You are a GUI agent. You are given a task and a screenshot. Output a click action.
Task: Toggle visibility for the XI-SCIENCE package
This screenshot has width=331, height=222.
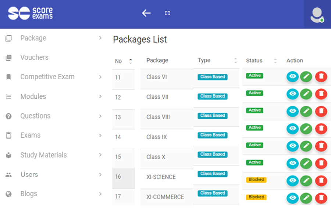pyautogui.click(x=292, y=181)
